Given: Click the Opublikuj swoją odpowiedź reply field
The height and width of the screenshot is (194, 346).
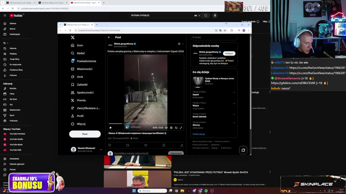Looking at the screenshot, I should tap(131, 153).
